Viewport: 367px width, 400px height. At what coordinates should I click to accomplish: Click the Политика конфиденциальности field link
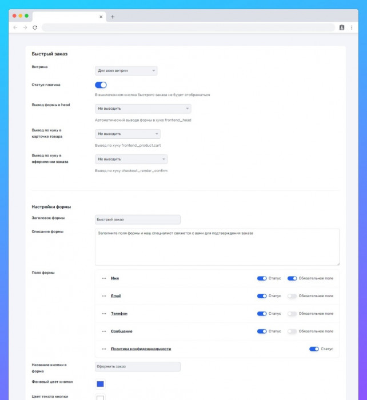141,349
